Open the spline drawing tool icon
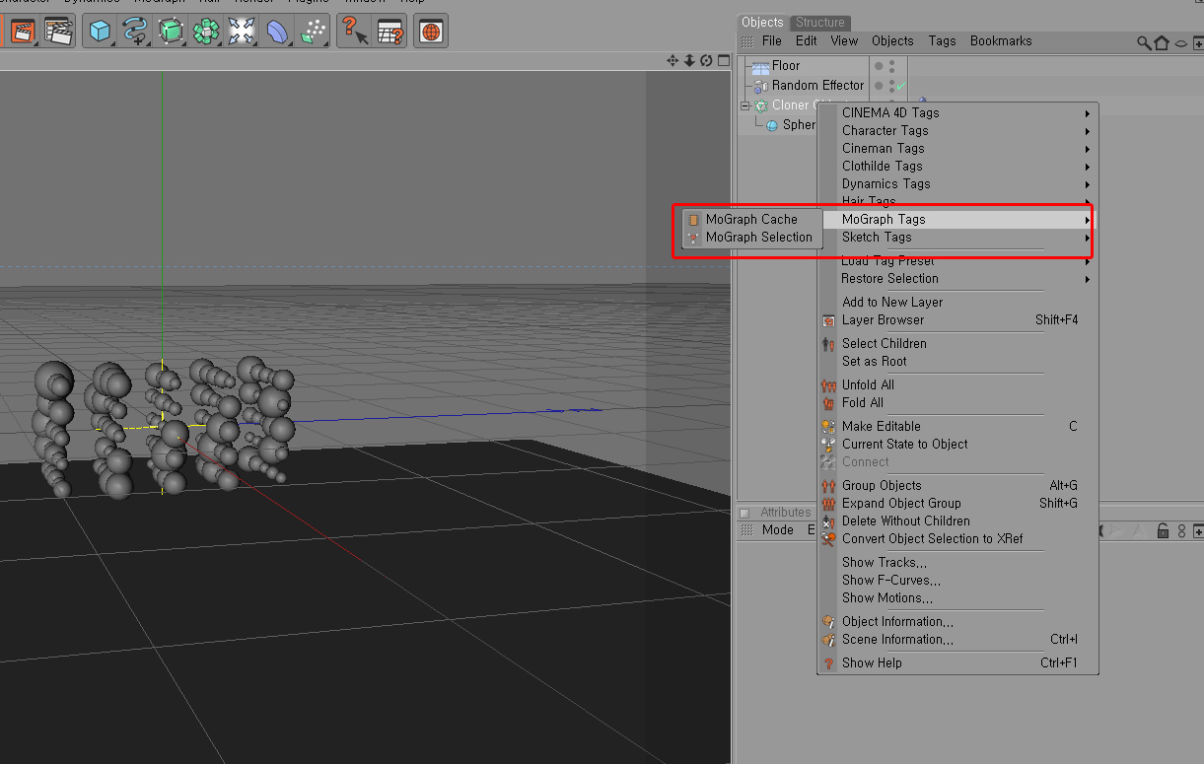The height and width of the screenshot is (764, 1204). 134,32
